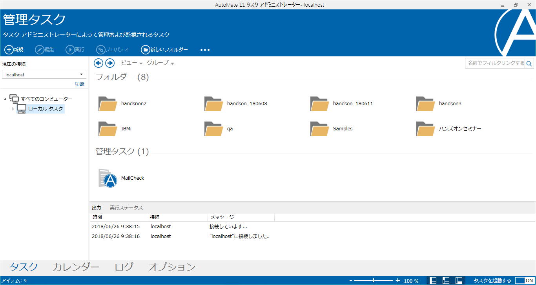Click the bottom-pane layout icon
536x285 pixels.
coord(433,280)
